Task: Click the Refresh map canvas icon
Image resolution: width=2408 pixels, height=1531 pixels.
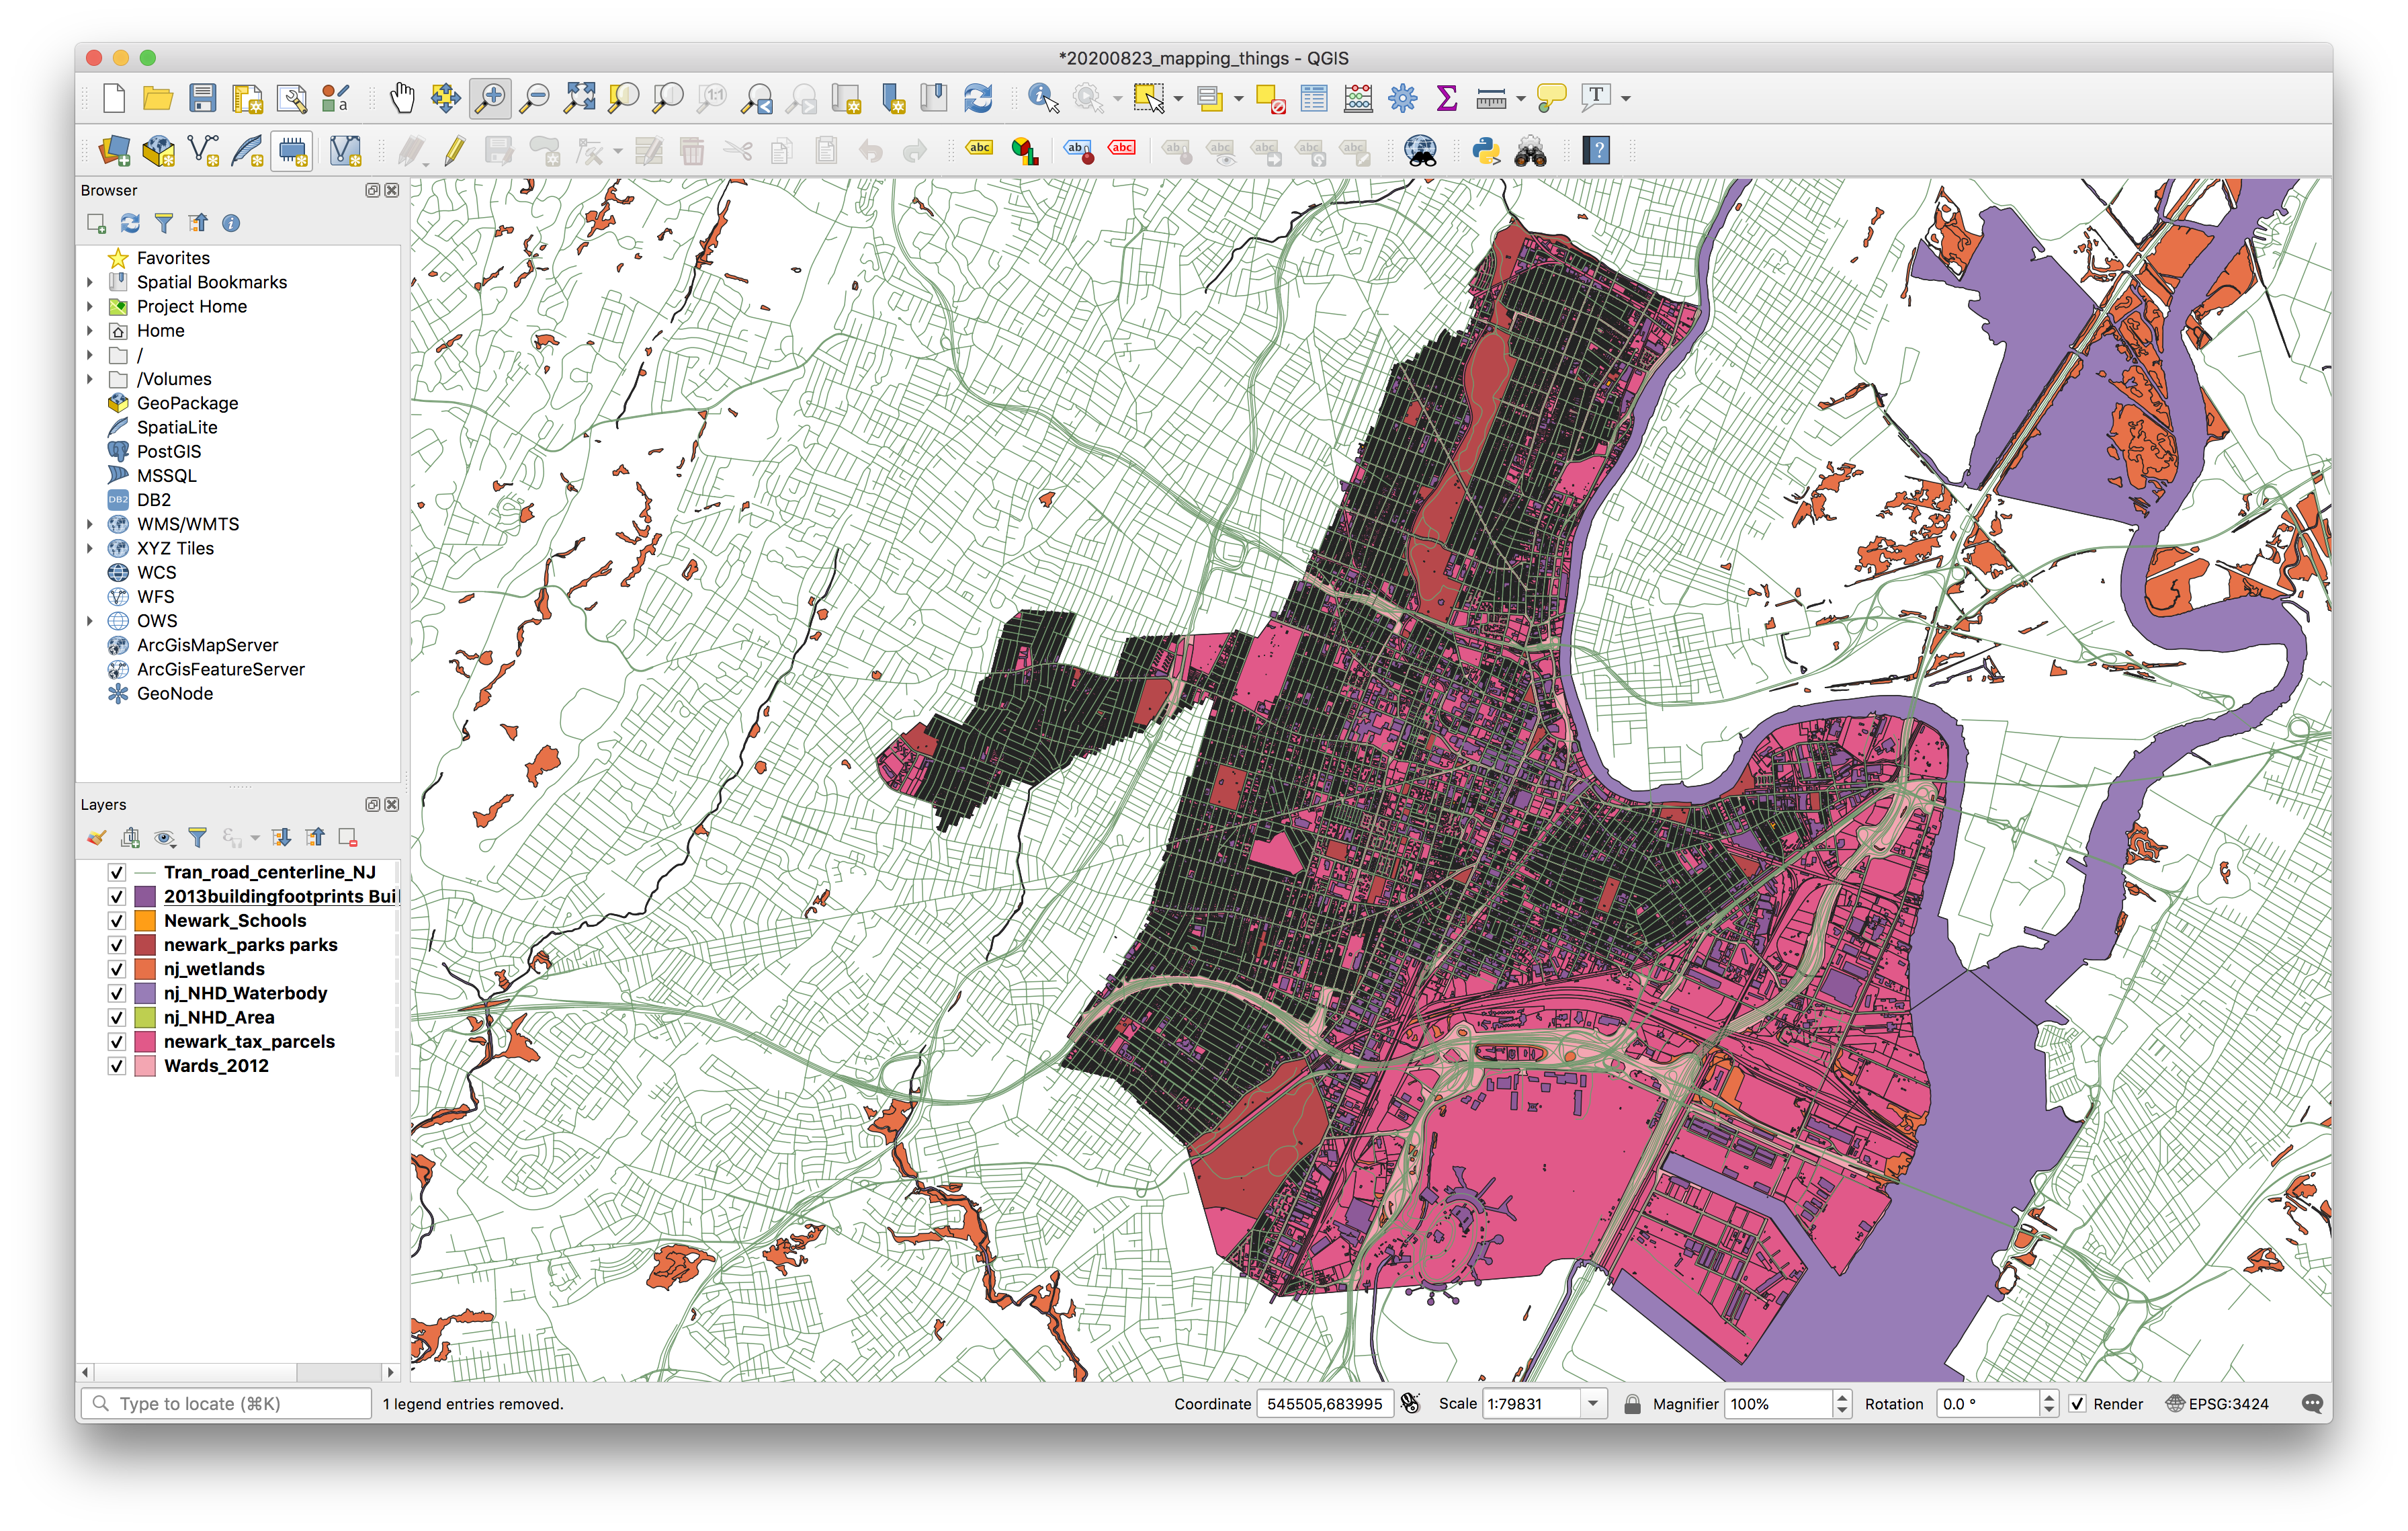Action: coord(978,98)
